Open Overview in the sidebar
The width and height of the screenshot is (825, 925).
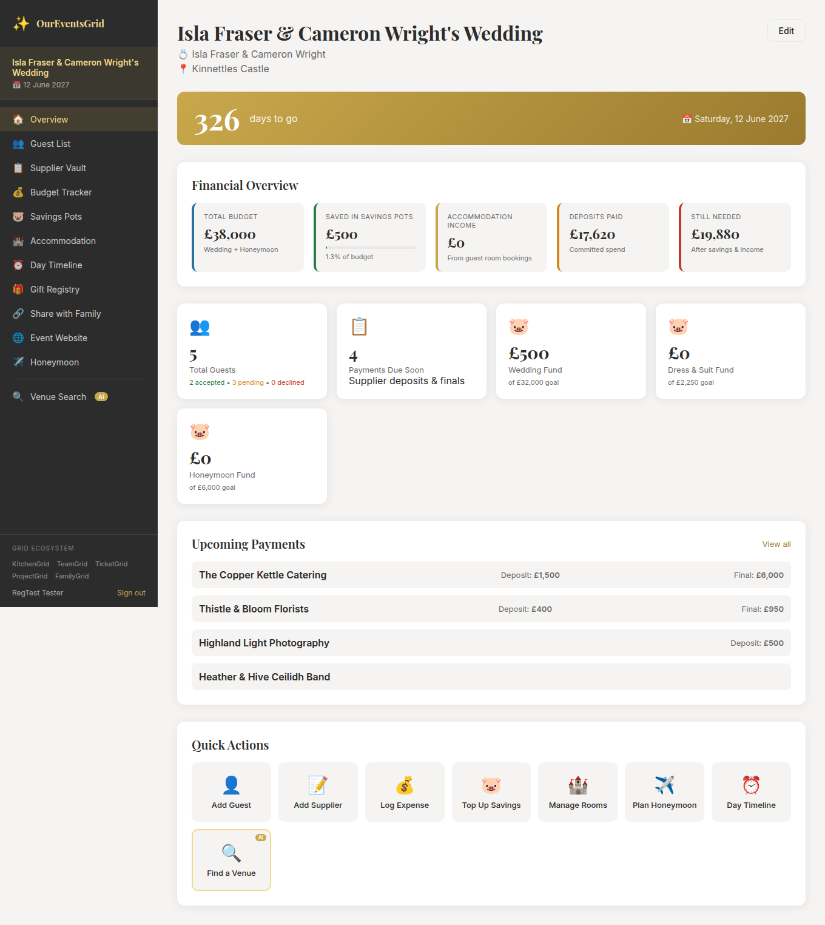79,120
